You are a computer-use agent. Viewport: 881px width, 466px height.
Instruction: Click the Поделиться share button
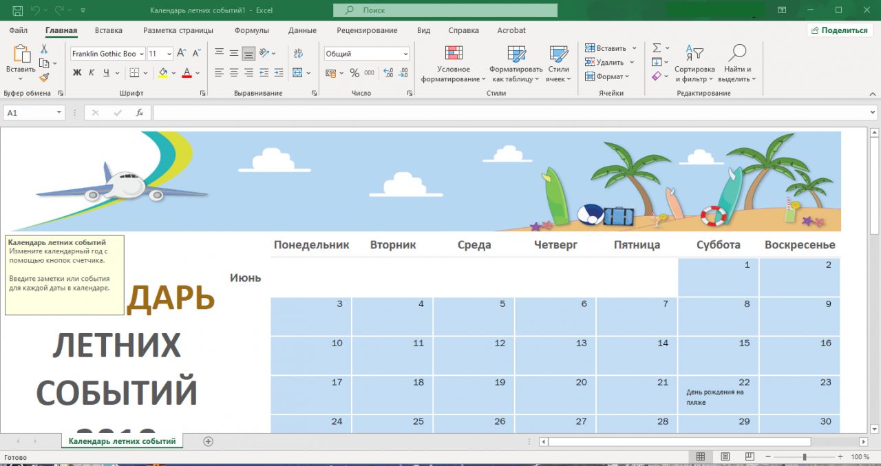tap(839, 30)
